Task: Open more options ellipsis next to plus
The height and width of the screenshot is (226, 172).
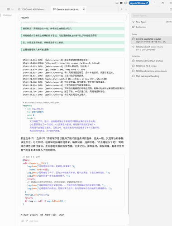Action: [126, 9]
